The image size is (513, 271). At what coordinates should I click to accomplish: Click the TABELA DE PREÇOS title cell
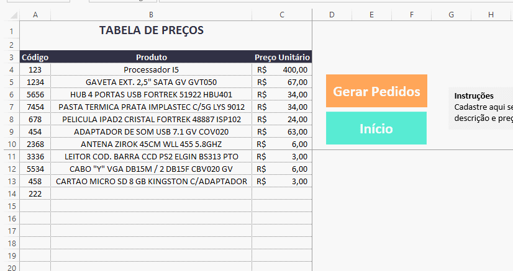tap(151, 30)
